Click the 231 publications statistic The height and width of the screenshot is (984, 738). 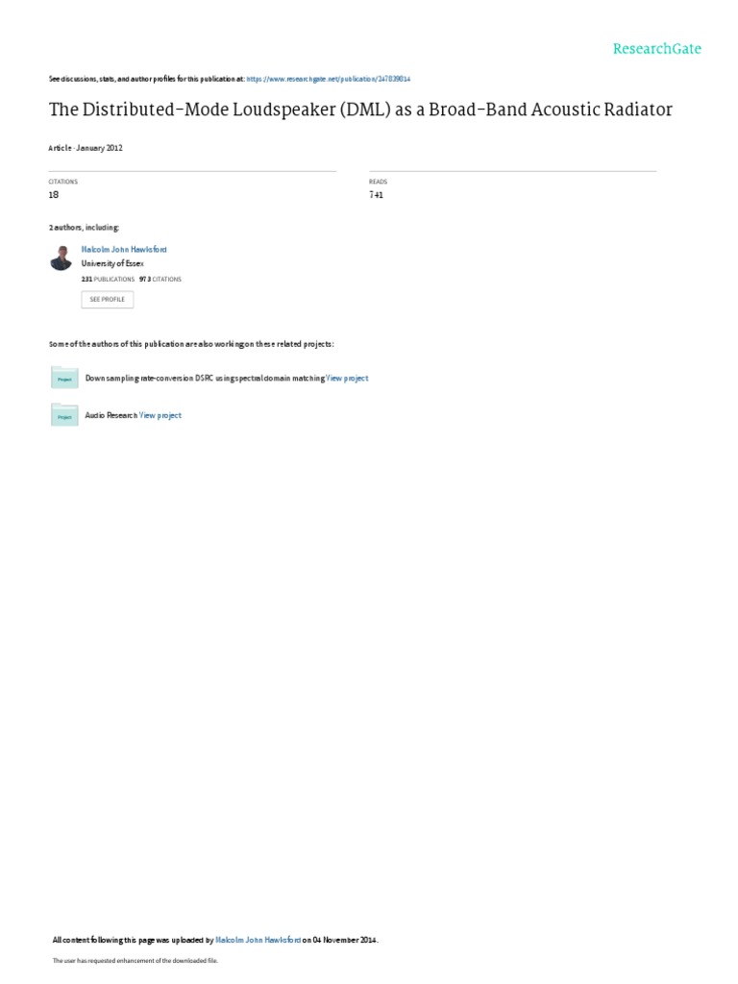(x=108, y=280)
